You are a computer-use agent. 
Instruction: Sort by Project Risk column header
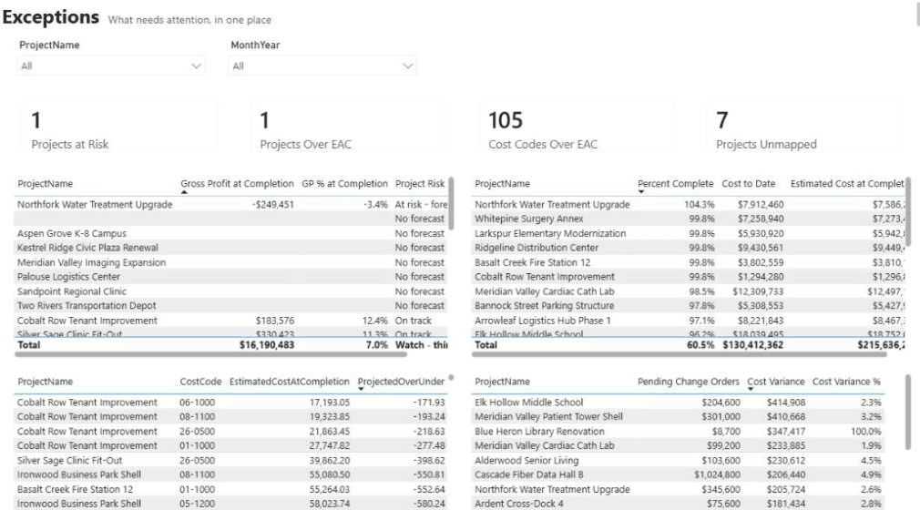pos(420,184)
